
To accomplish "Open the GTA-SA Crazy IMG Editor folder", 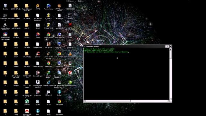I will pos(16,73).
